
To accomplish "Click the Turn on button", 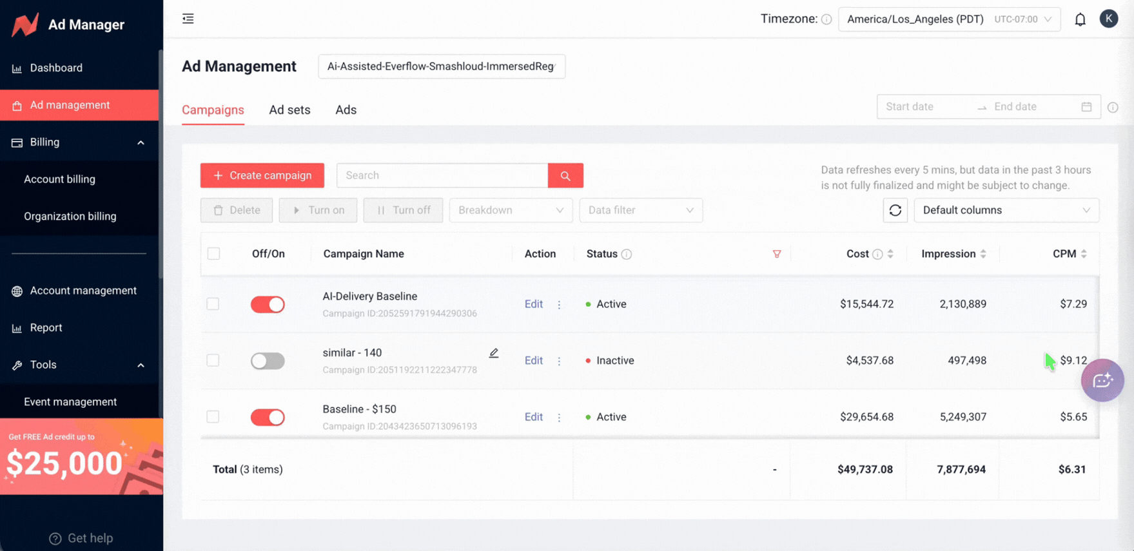I will (318, 210).
